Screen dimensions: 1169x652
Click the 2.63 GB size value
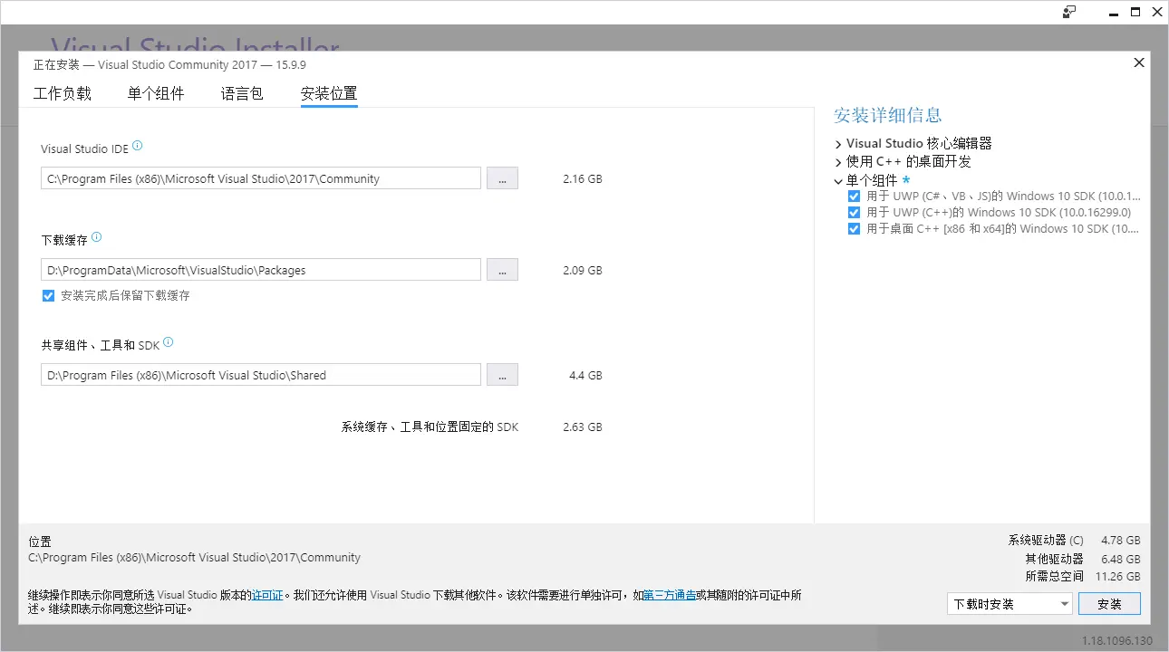click(x=582, y=427)
